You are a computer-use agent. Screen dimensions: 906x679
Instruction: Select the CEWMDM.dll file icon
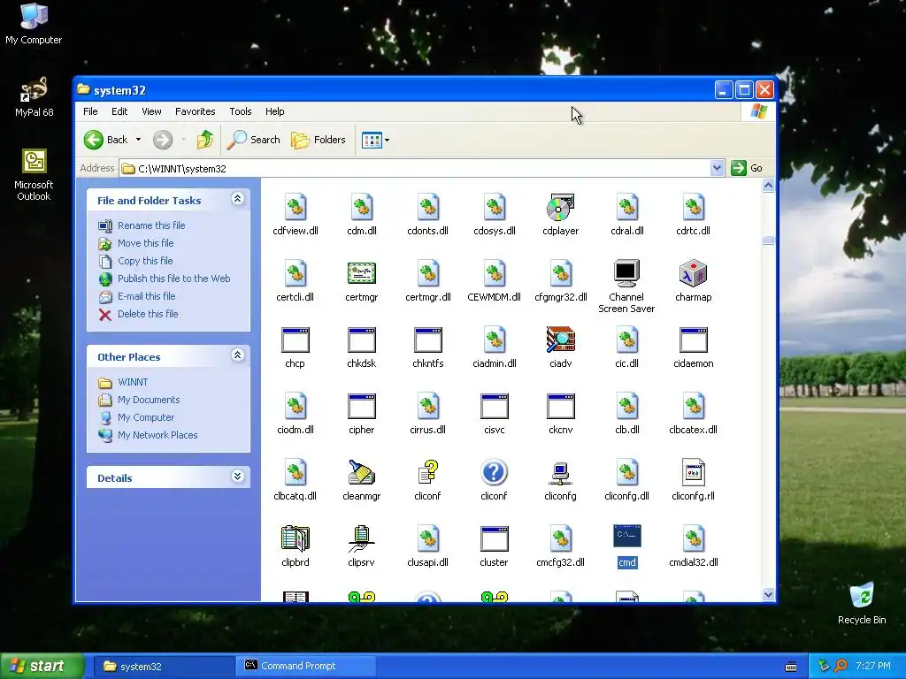tap(494, 273)
